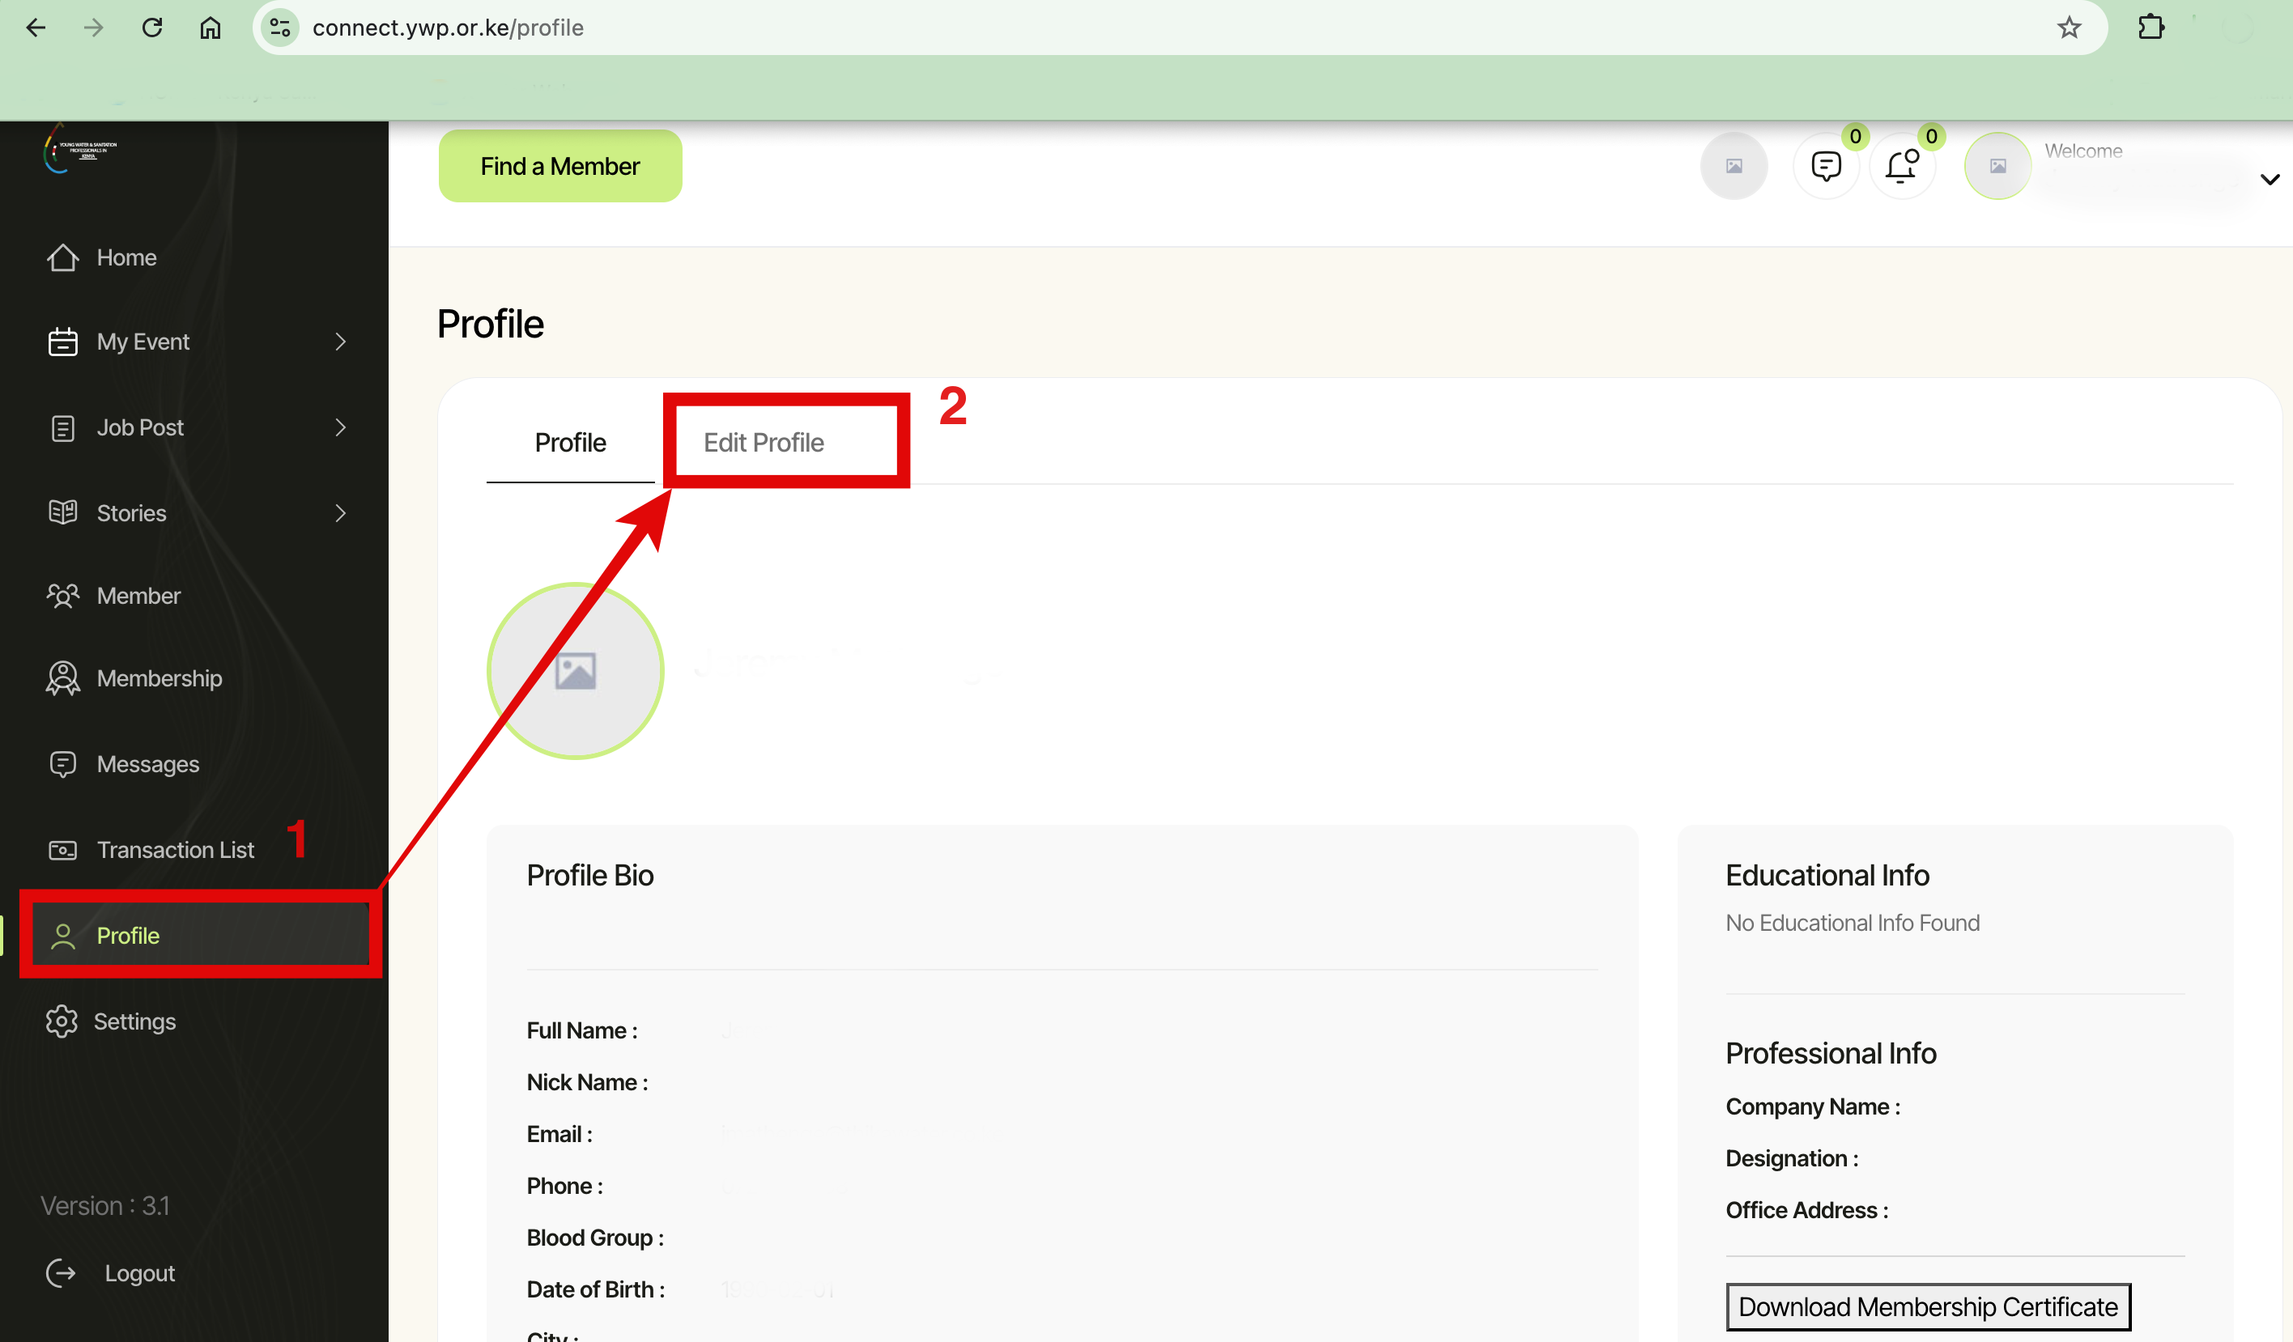Click the Blood Group : label
This screenshot has height=1342, width=2293.
click(x=595, y=1238)
